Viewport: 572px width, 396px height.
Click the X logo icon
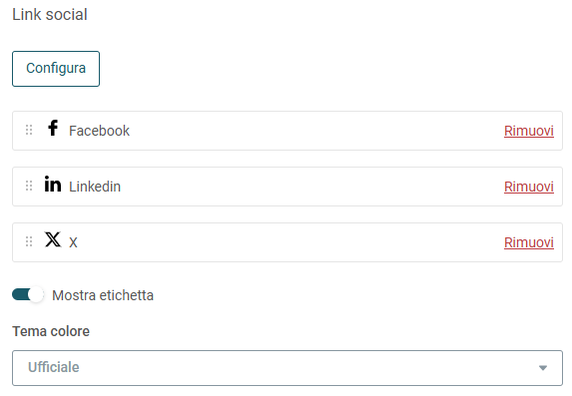[x=53, y=239]
